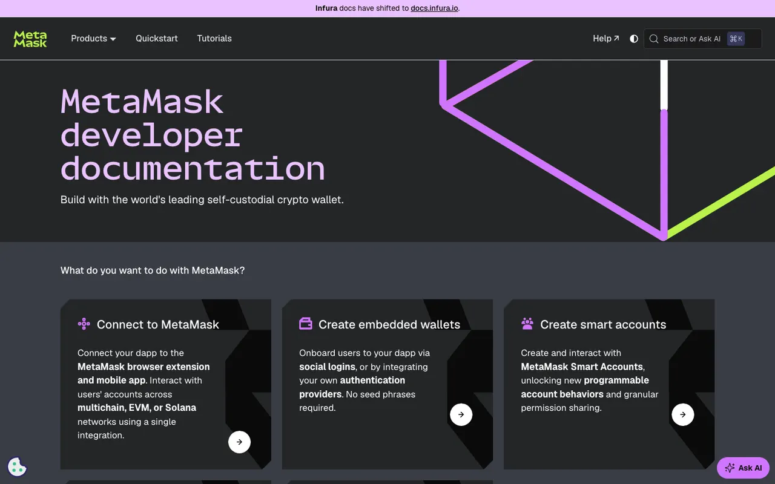Click the search magnifier icon
Image resolution: width=775 pixels, height=484 pixels.
(654, 39)
